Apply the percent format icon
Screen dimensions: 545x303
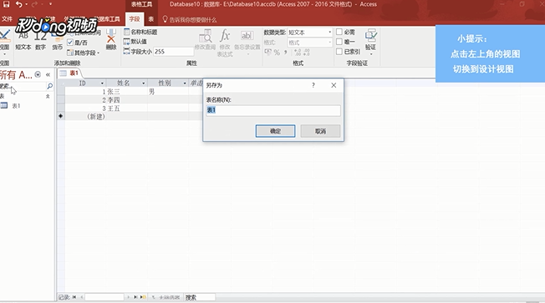tap(277, 53)
